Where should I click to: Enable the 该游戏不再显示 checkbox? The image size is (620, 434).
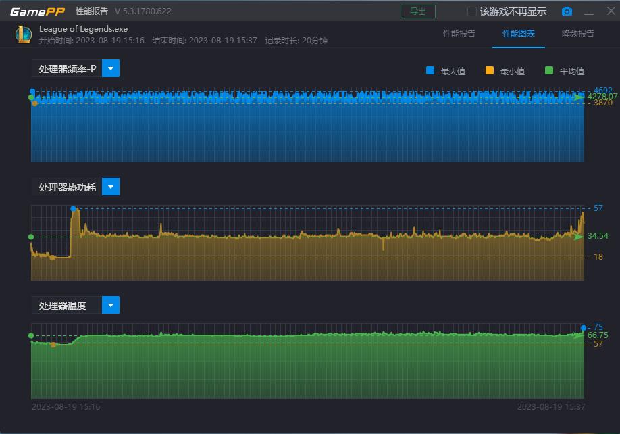pos(472,11)
